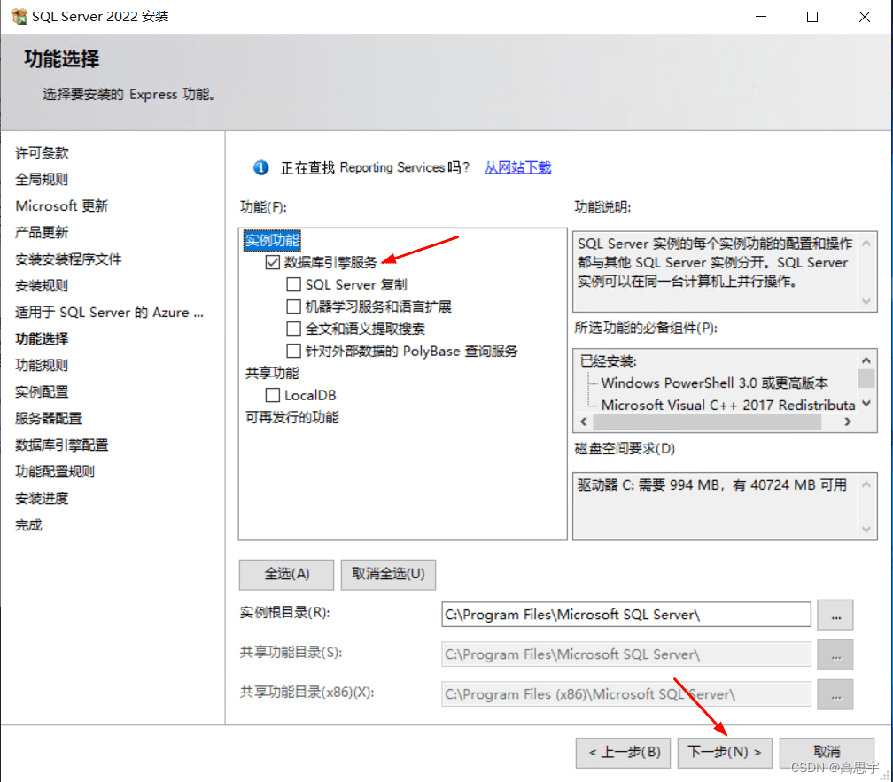
Task: Select 服务器配置 step in sidebar
Action: [x=49, y=419]
